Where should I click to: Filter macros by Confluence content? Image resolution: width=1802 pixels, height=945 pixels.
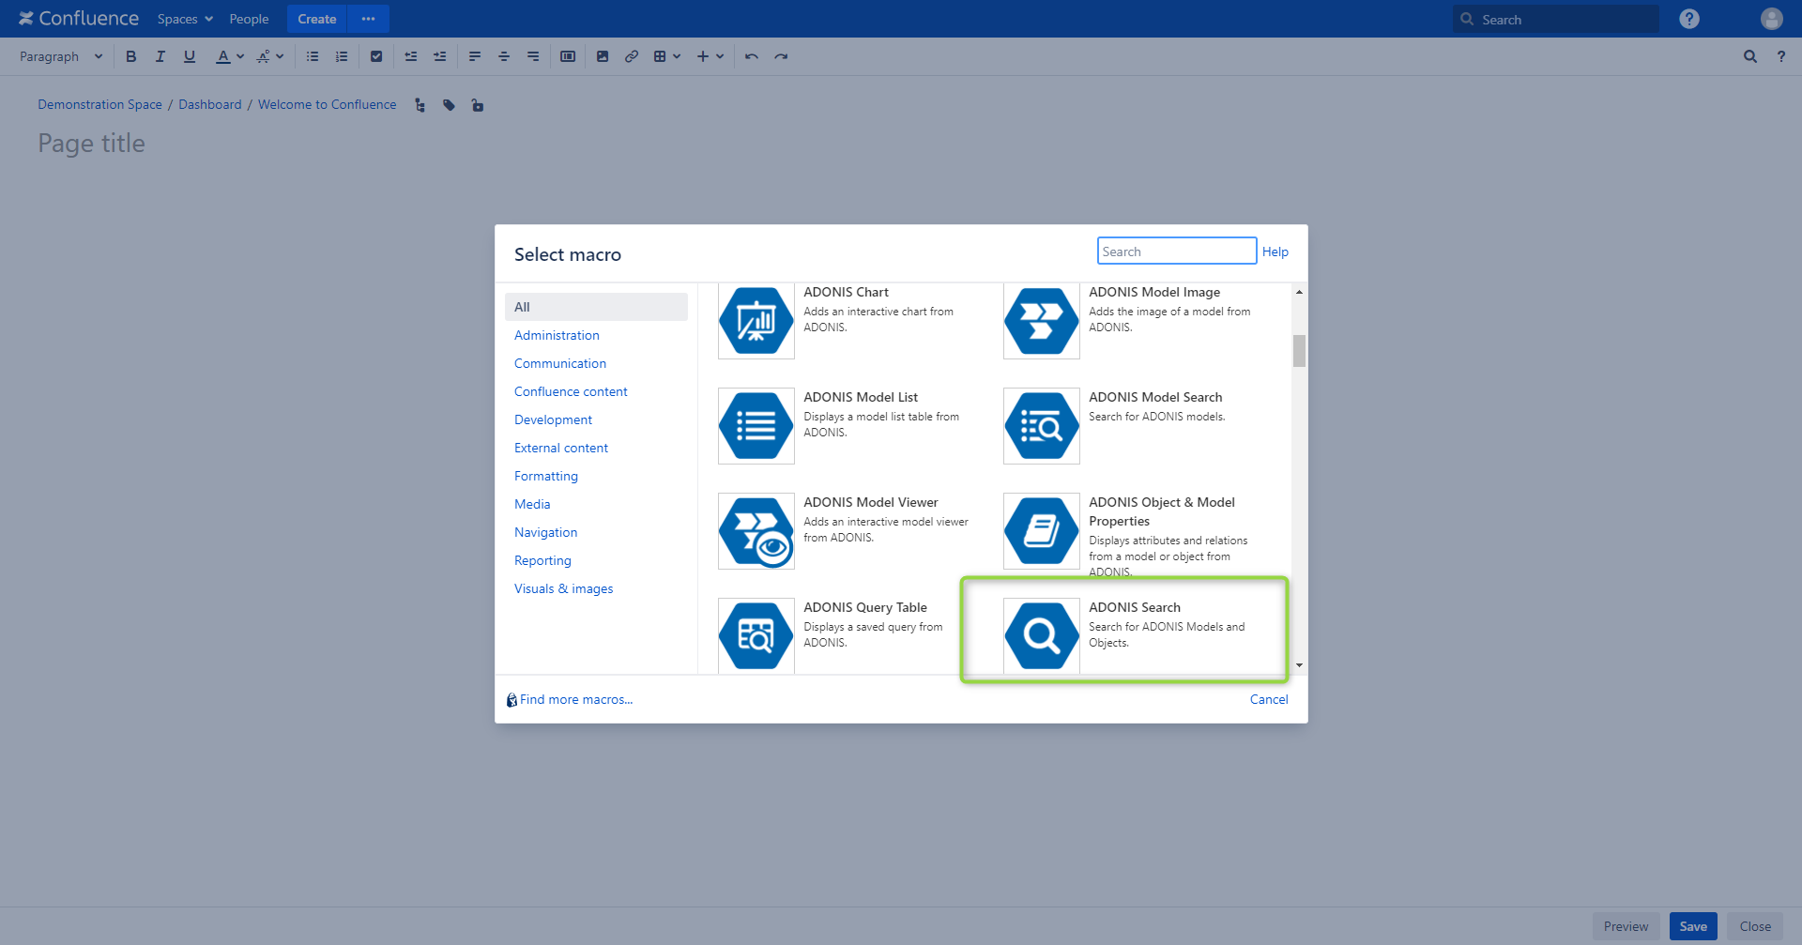[x=571, y=391]
